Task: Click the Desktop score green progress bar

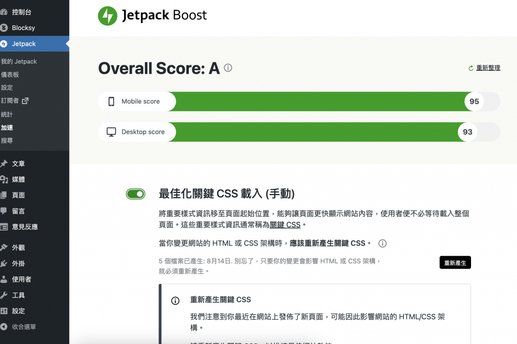Action: 317,132
